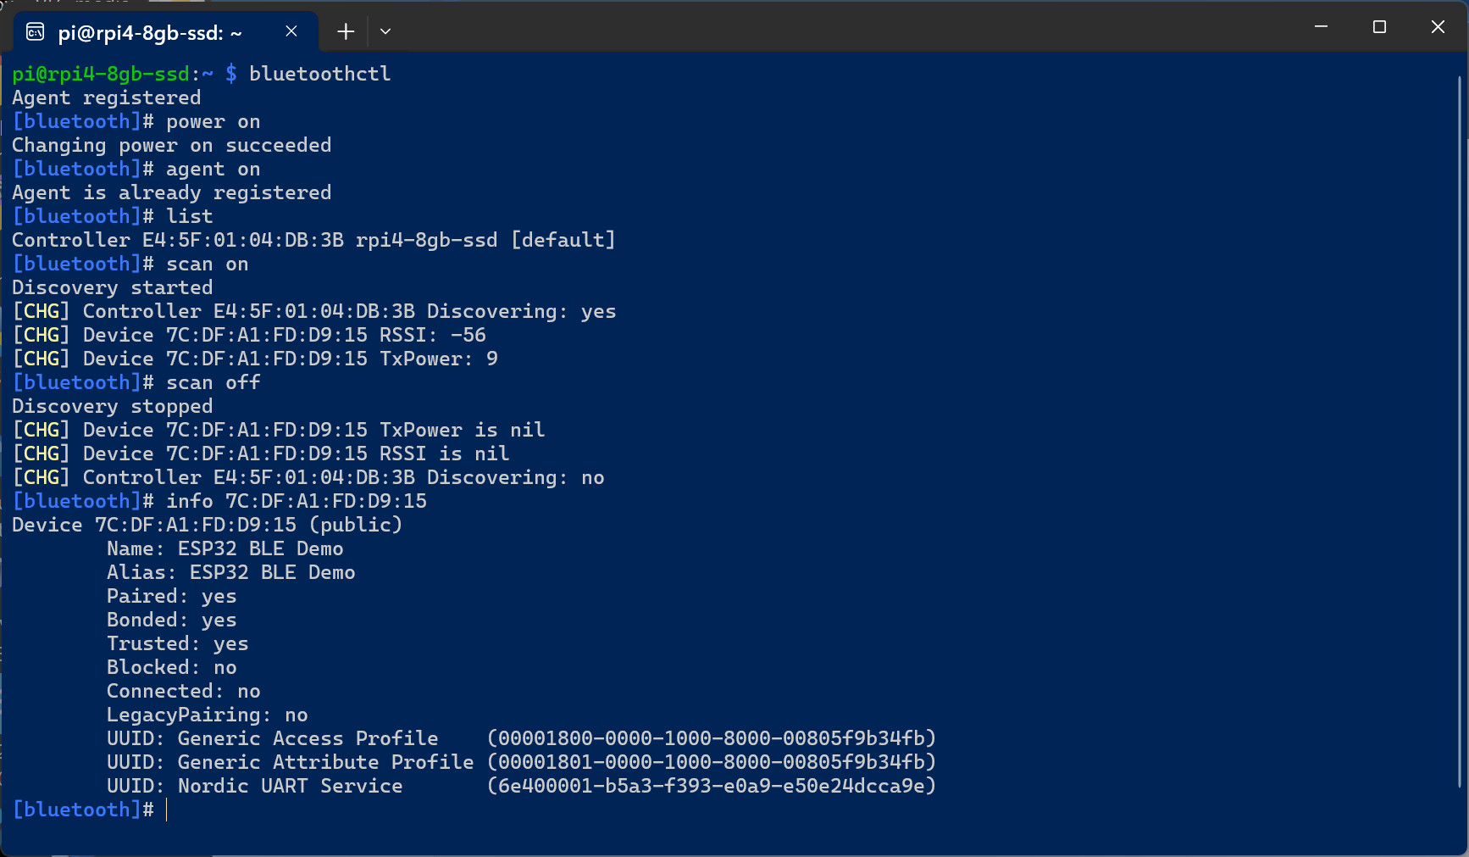Click the rpi4-8gb-ssd [default] controller line
1469x857 pixels.
(x=313, y=240)
